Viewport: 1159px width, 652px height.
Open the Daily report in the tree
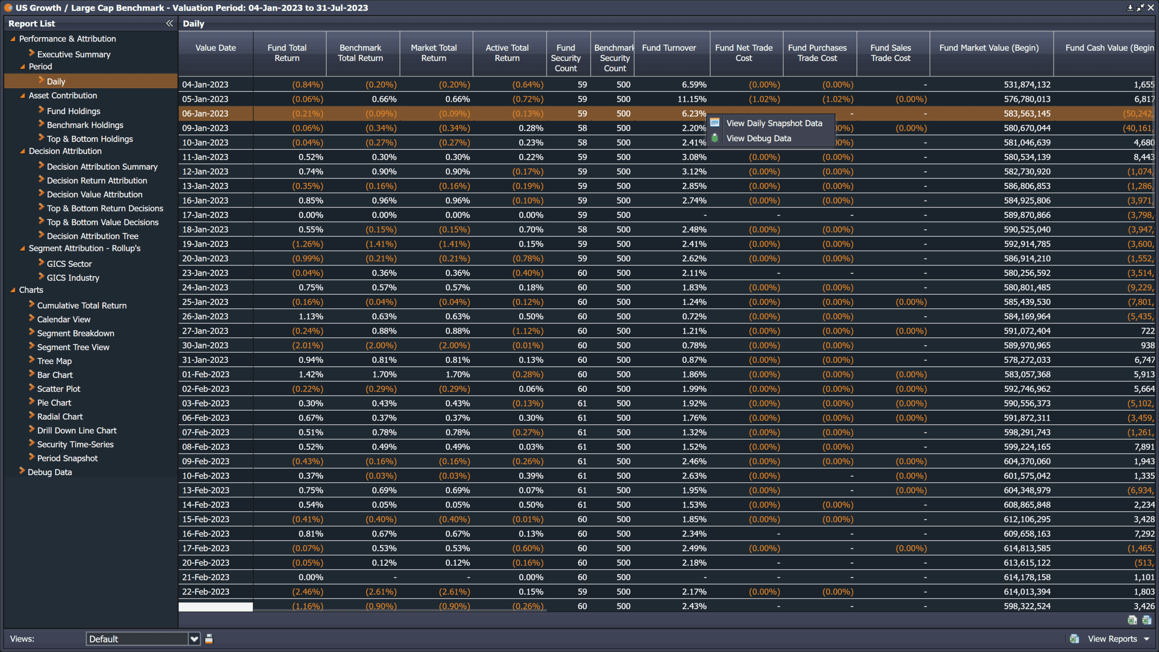click(56, 81)
